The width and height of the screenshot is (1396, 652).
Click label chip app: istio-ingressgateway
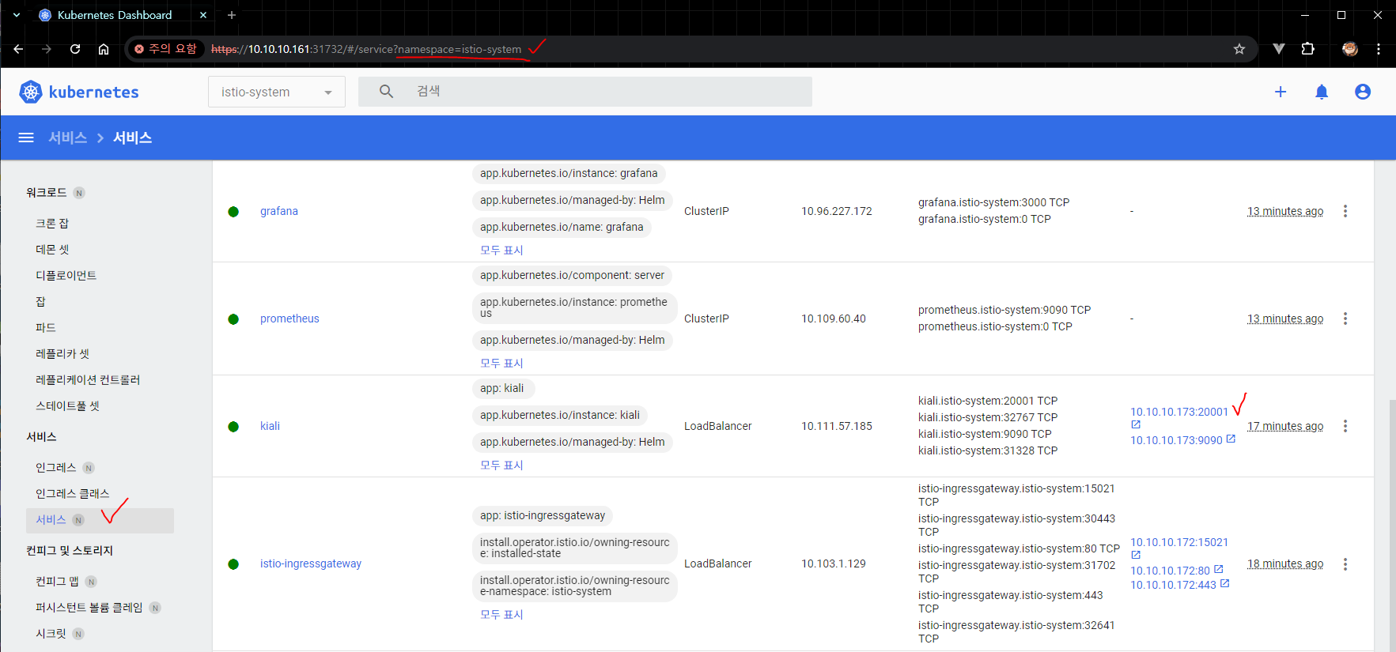tap(543, 515)
